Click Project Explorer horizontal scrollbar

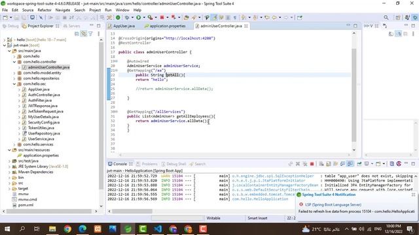click(49, 211)
